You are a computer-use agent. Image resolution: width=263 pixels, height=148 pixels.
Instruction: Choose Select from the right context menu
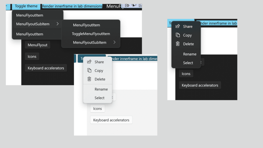(188, 63)
